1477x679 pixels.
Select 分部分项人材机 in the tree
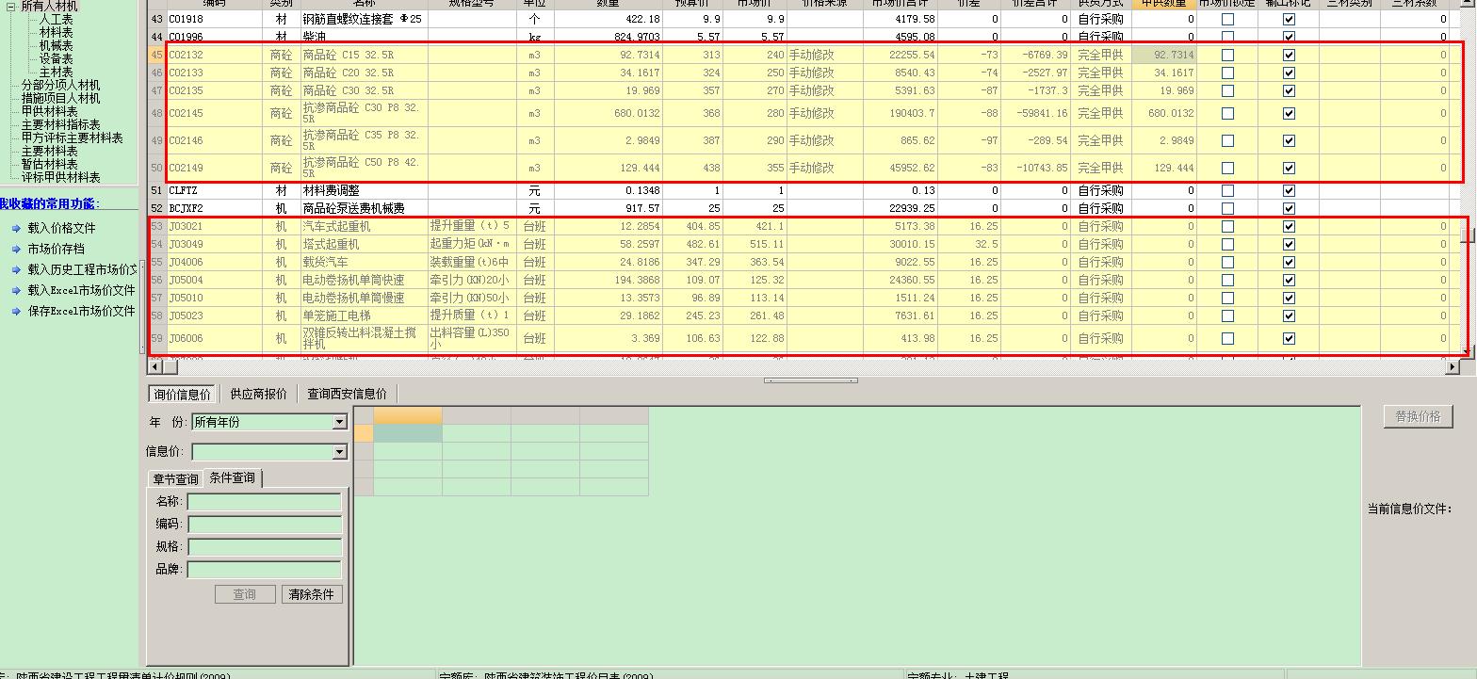point(60,85)
